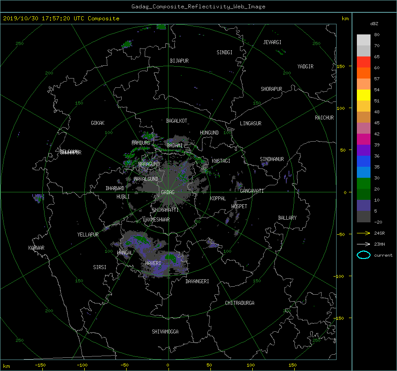The width and height of the screenshot is (397, 371).
Task: Click the RAMDURG city label
Action: (x=141, y=143)
